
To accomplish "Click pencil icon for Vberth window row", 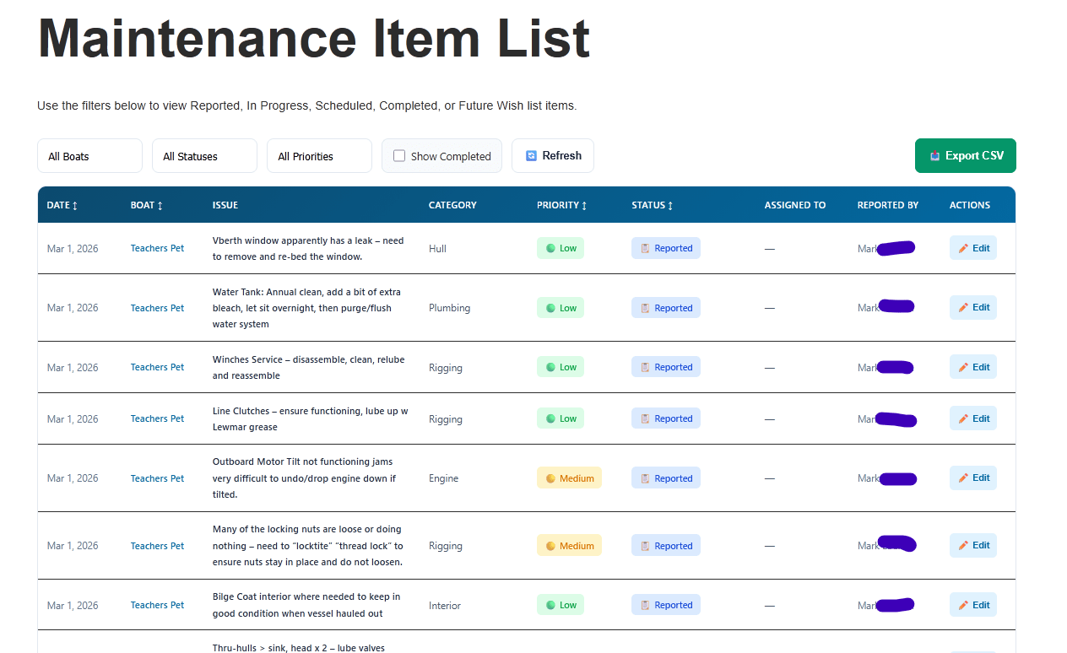I will tap(963, 249).
